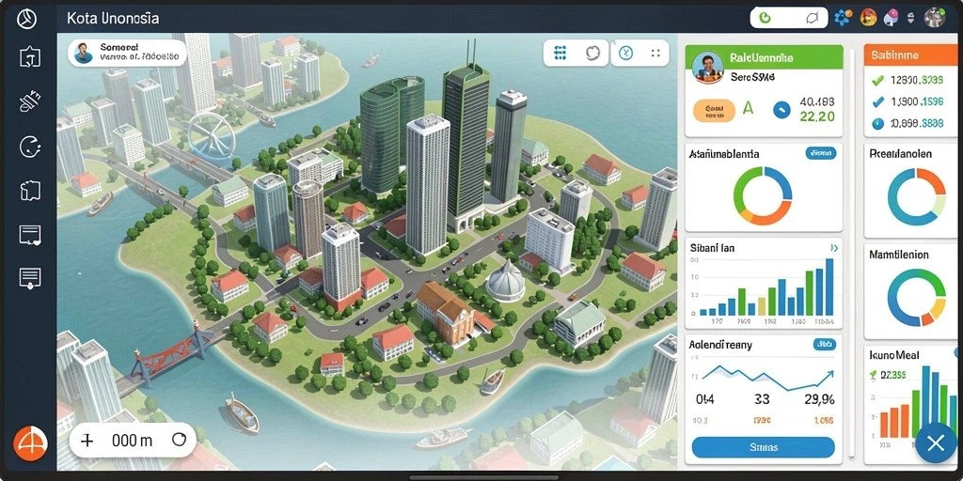Click the white dome building on the map
The width and height of the screenshot is (963, 481).
pos(505,280)
